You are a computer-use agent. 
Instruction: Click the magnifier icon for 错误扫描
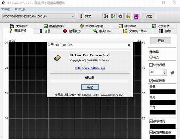[x=95, y=31]
